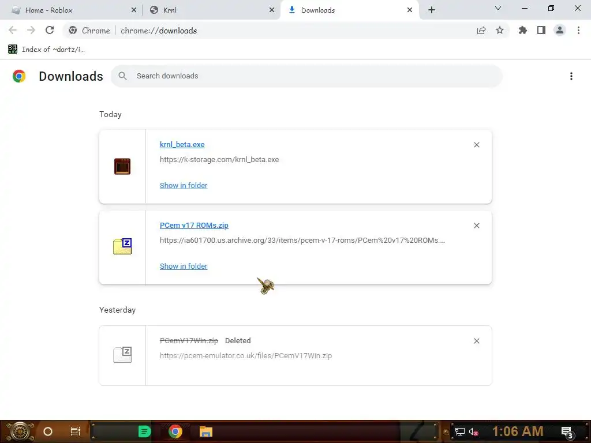Open the krnl_beta.exe file link

[182, 145]
